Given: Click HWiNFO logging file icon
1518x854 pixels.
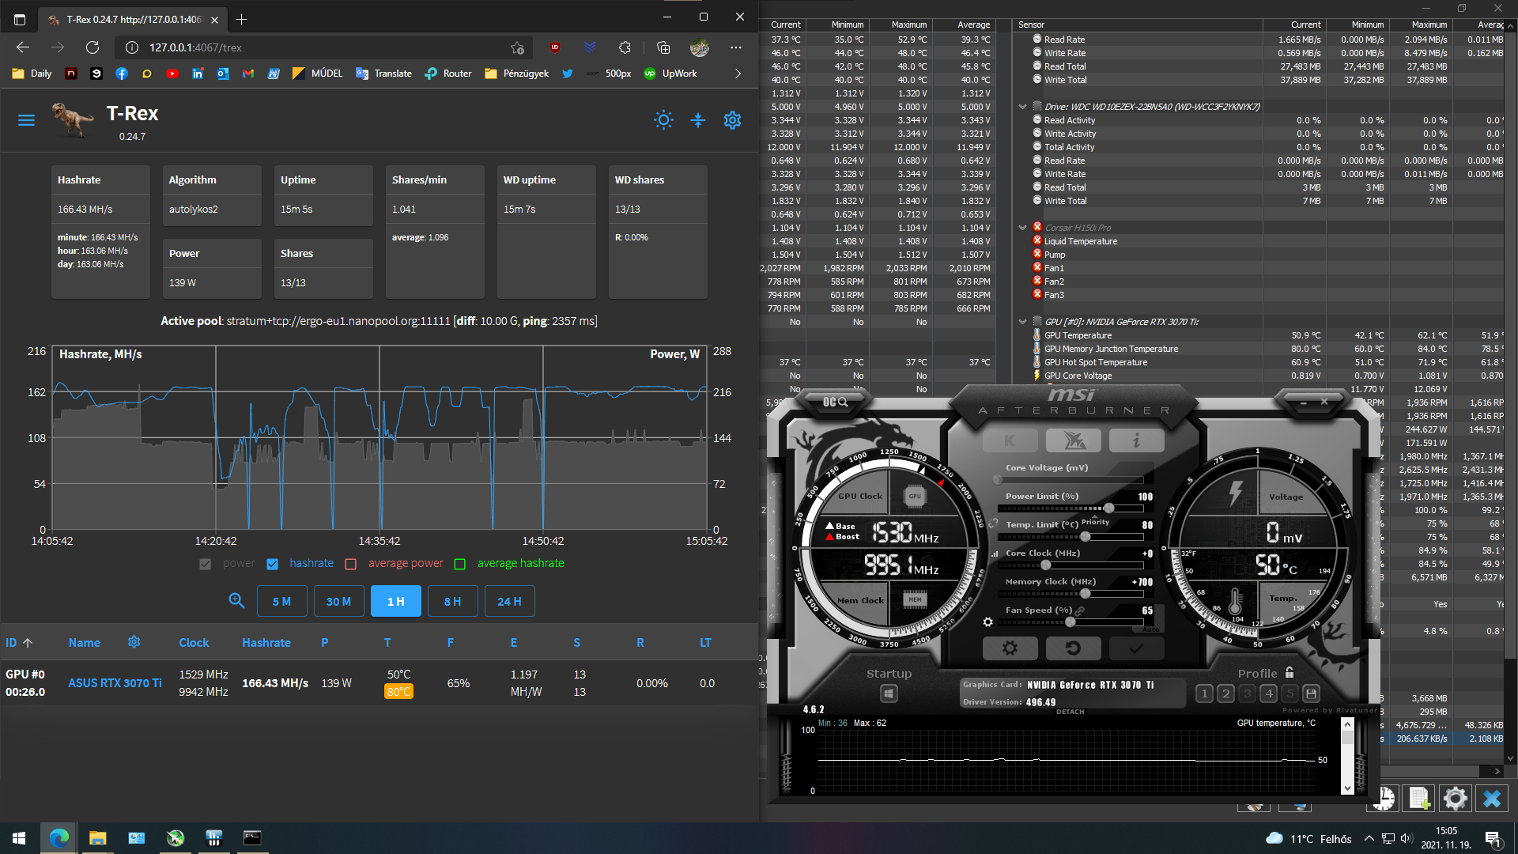Looking at the screenshot, I should (1419, 799).
